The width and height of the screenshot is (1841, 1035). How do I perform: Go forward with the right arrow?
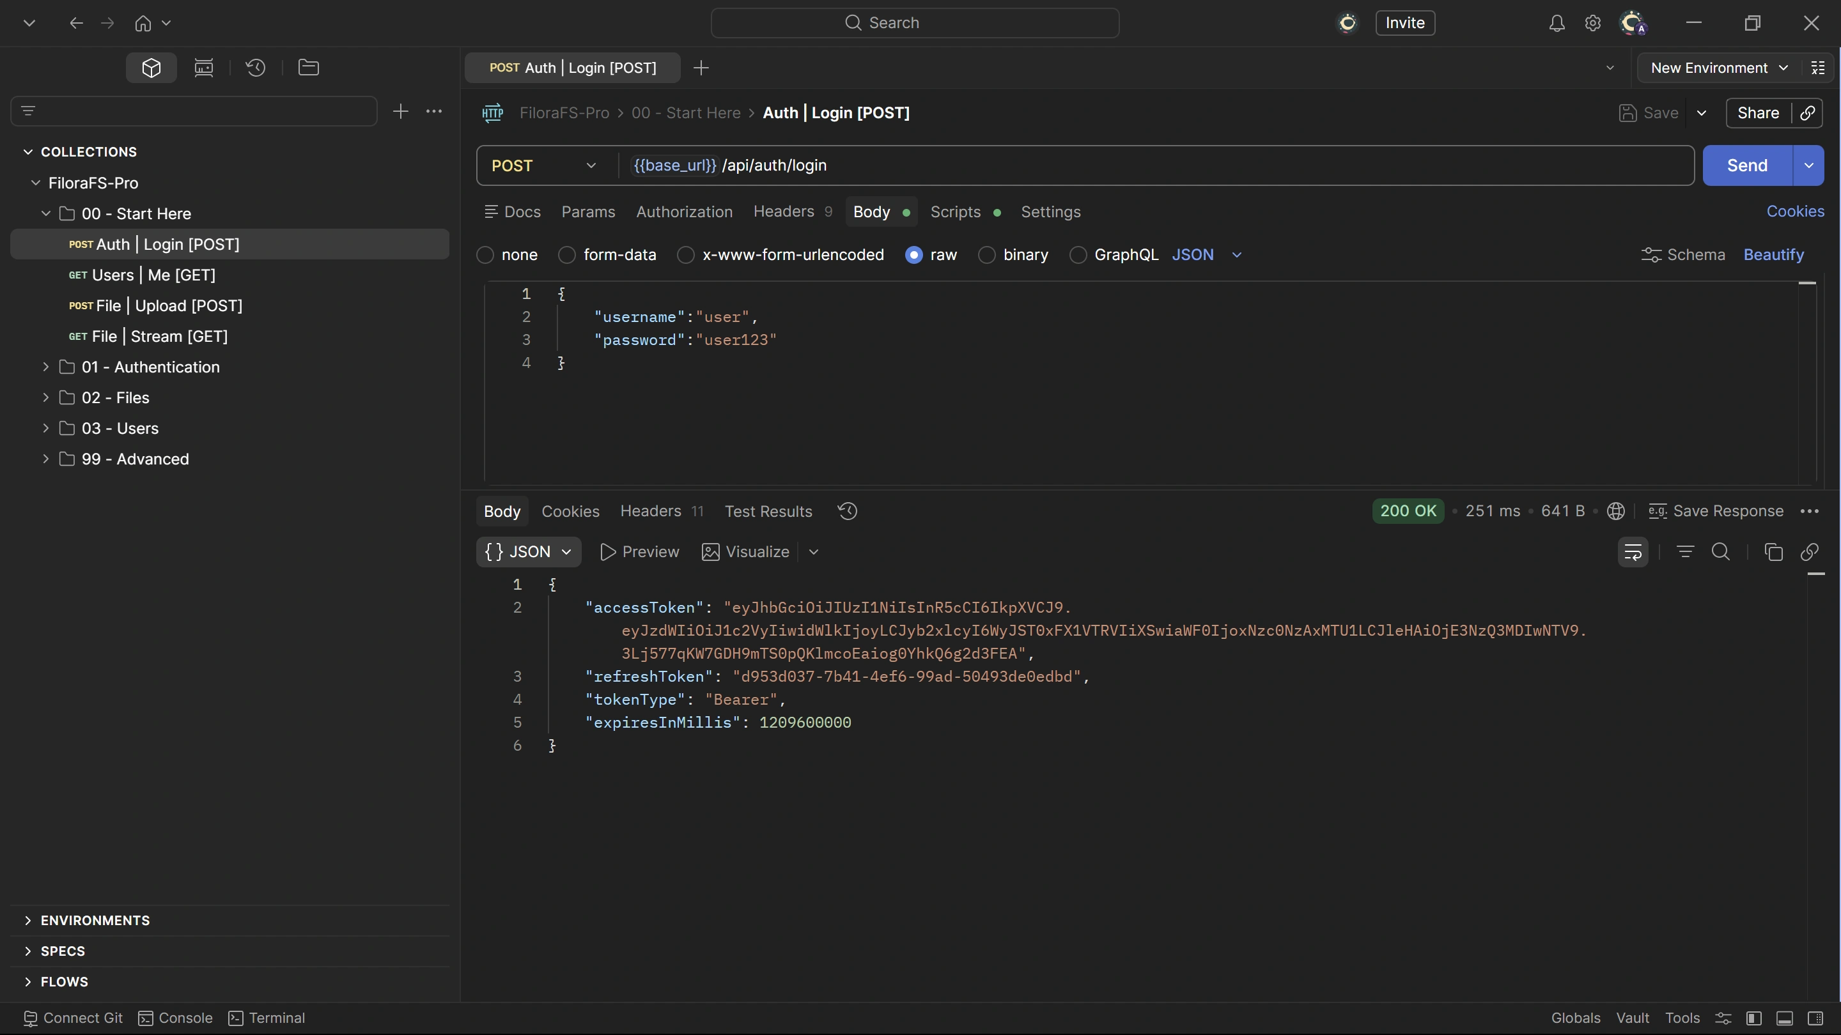tap(107, 23)
